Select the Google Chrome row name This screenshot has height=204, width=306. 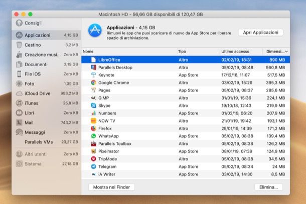tap(113, 83)
